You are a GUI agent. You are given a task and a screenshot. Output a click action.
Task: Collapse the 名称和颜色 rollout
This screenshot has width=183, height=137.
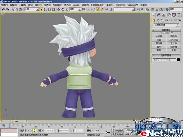166,55
